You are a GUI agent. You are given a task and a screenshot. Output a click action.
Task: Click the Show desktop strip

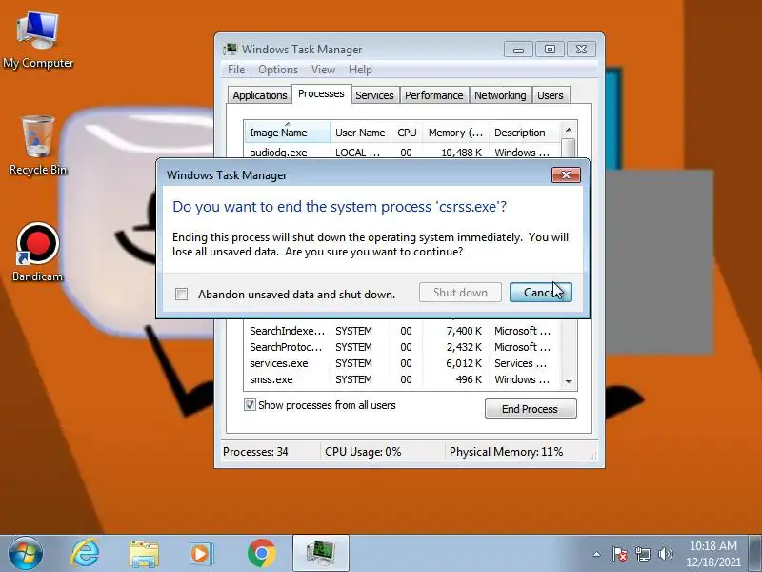[755, 554]
